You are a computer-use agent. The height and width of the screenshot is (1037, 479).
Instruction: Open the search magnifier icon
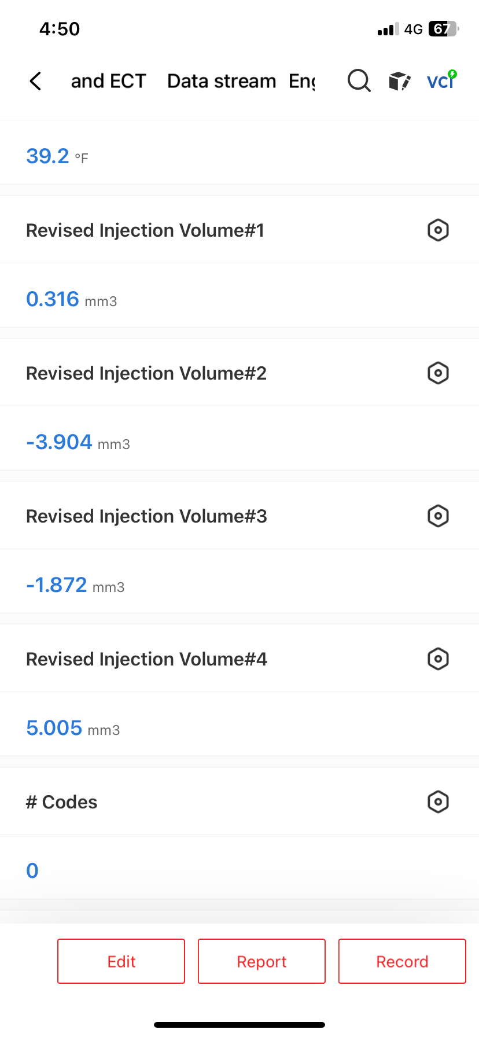click(x=359, y=81)
